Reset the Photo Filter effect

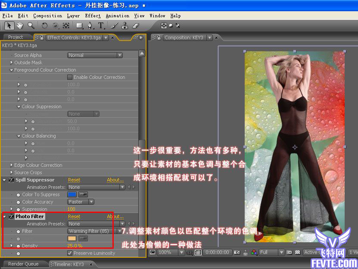74,216
